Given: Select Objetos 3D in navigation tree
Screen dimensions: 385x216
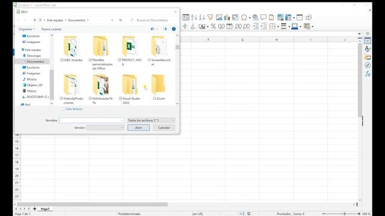Looking at the screenshot, I should tap(34, 85).
